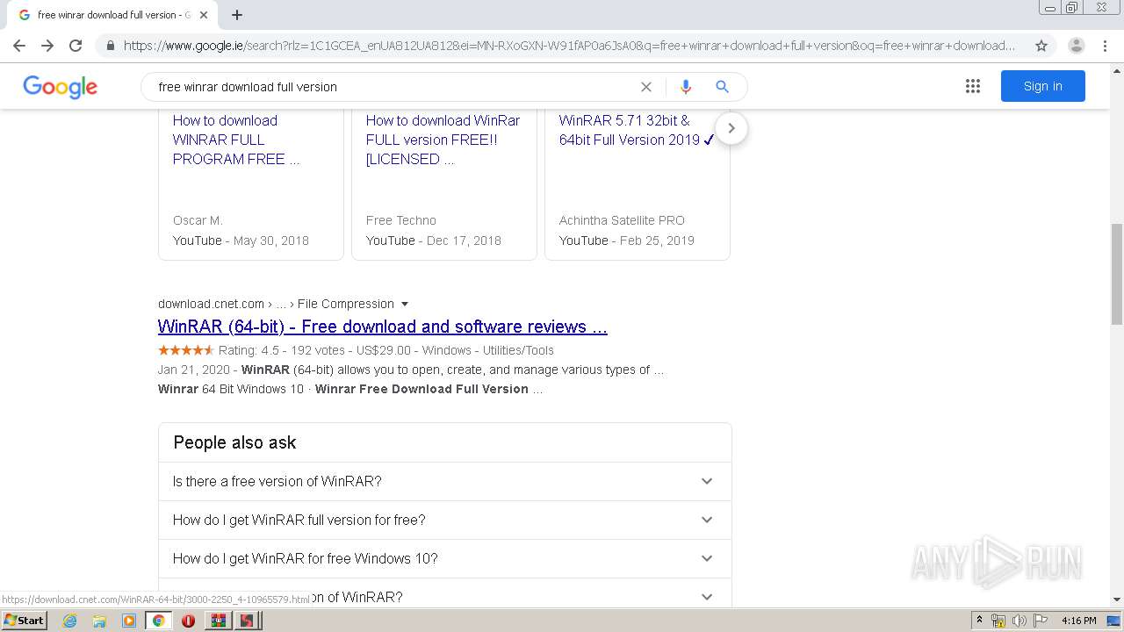Reload the current page

(x=76, y=46)
